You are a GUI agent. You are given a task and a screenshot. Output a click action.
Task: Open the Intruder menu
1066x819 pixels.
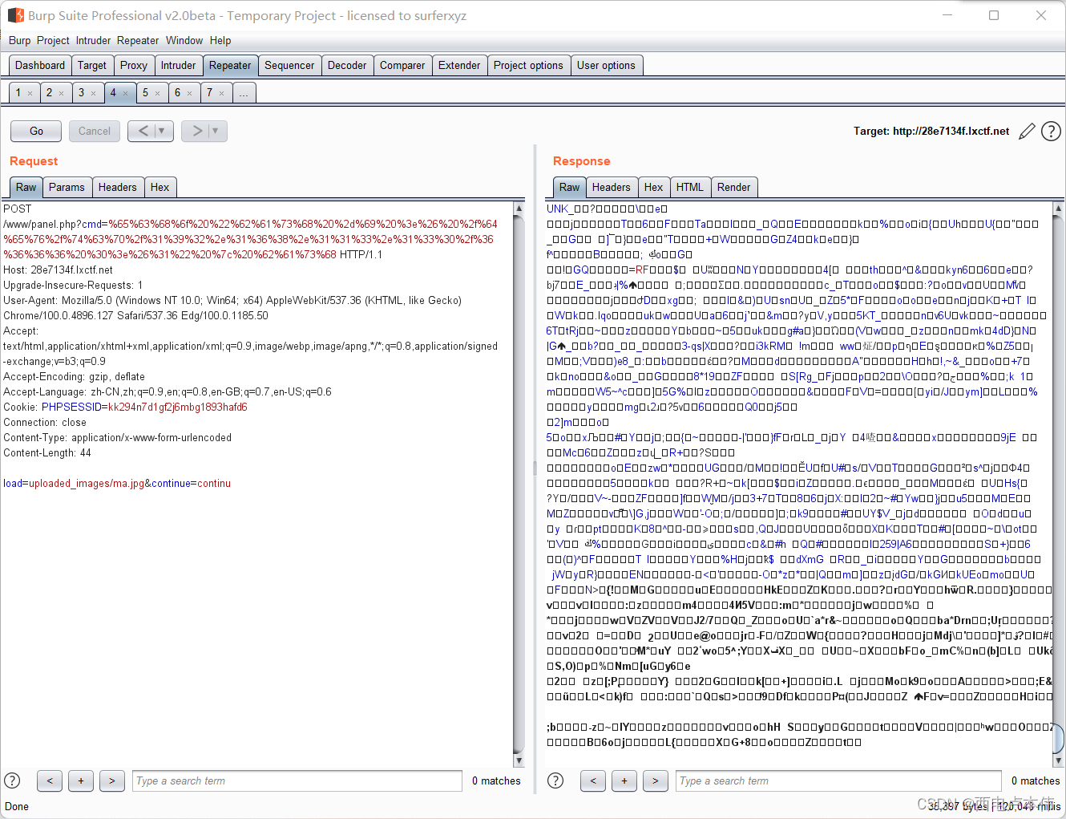93,41
